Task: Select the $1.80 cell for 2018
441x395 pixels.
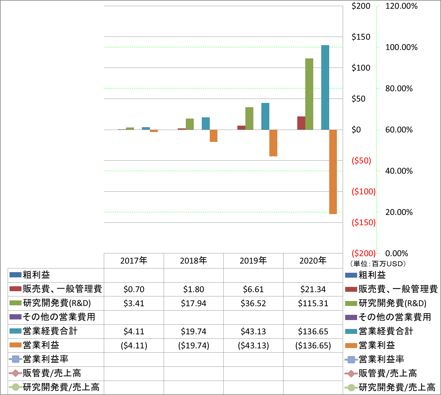Action: click(193, 289)
